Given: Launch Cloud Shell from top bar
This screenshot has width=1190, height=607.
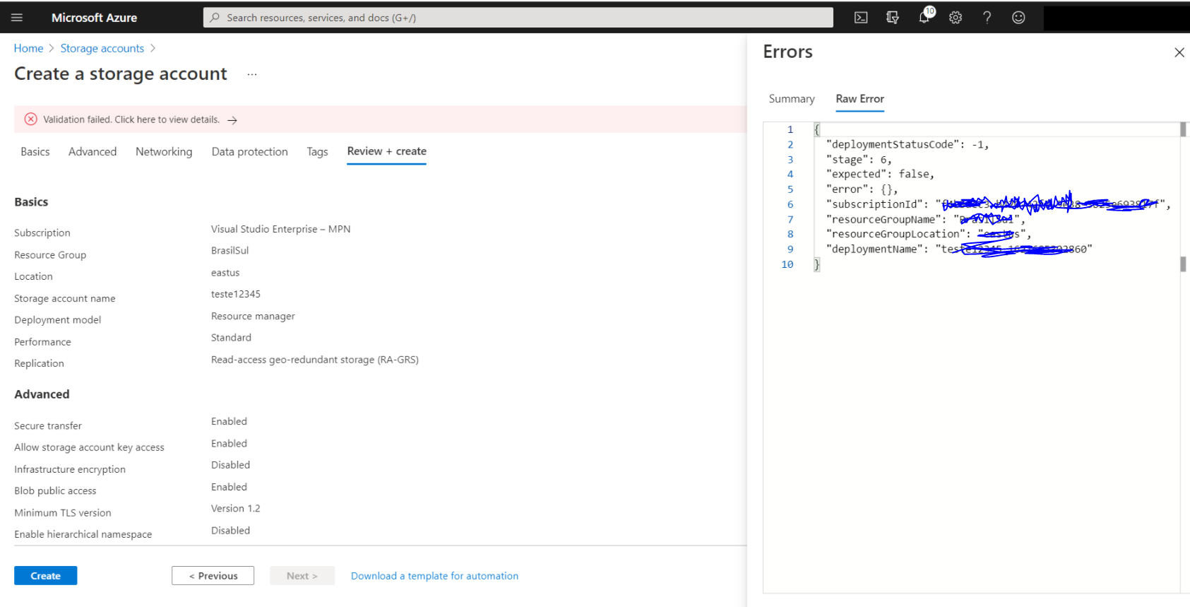Looking at the screenshot, I should click(861, 18).
